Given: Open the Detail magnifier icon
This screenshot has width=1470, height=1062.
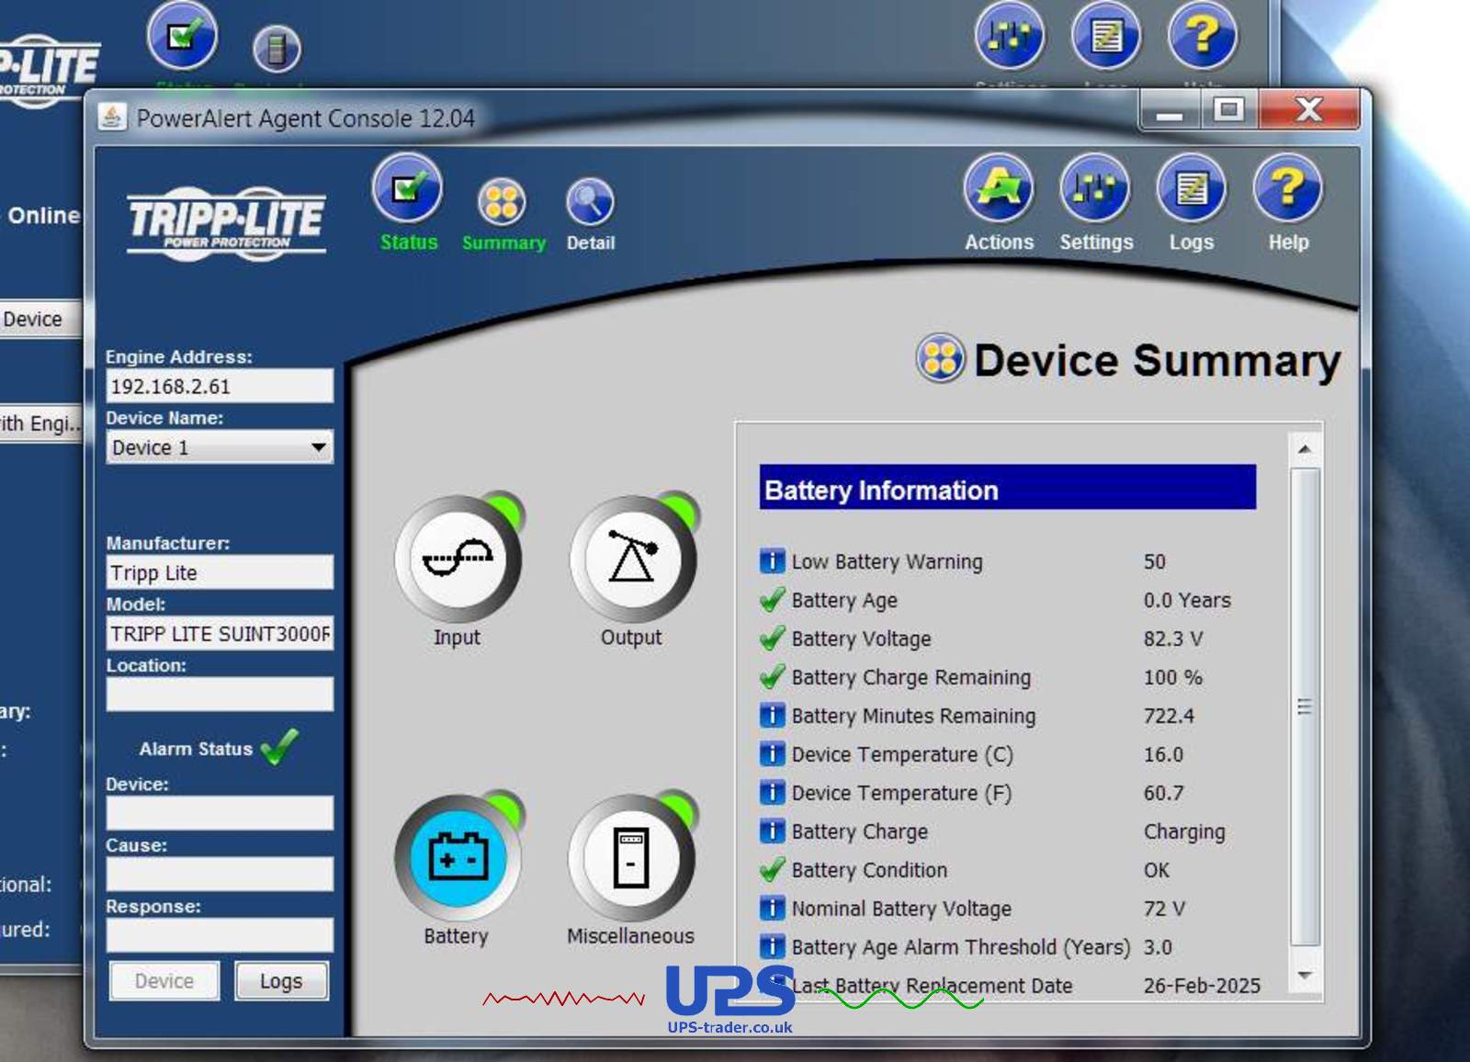Looking at the screenshot, I should click(590, 202).
